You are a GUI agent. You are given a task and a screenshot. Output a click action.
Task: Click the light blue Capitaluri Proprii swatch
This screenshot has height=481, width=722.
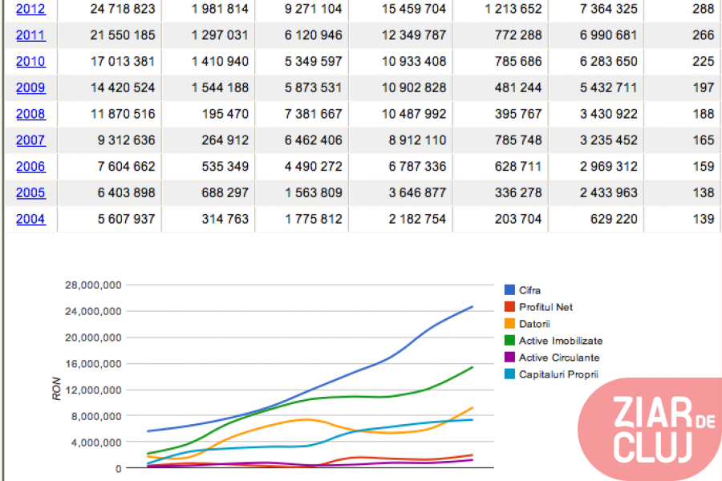[509, 374]
